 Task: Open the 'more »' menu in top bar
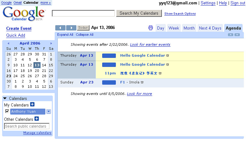(45, 3)
